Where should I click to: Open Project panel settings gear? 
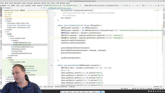44,8
